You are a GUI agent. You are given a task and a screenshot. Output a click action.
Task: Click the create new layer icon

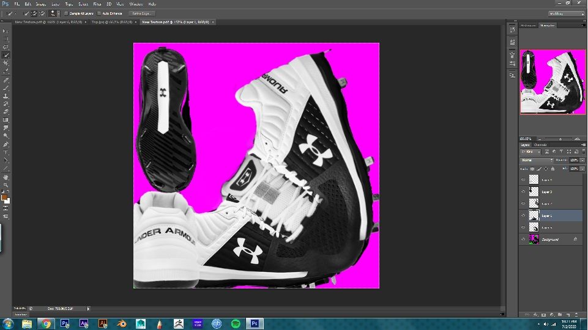[x=568, y=315]
